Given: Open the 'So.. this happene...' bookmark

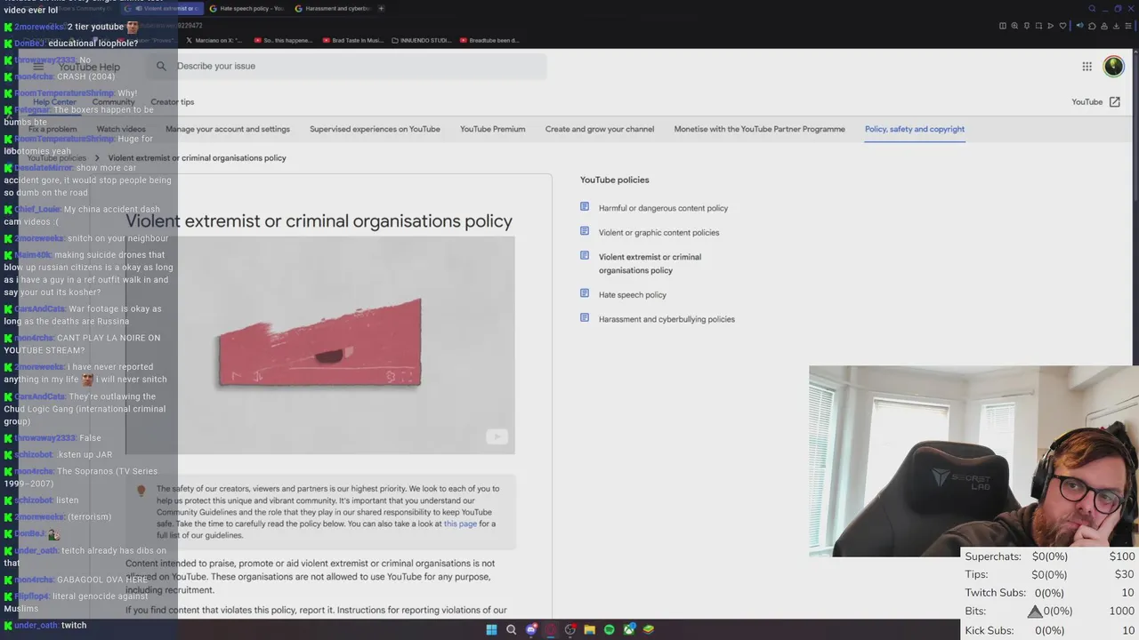Looking at the screenshot, I should click(x=283, y=40).
